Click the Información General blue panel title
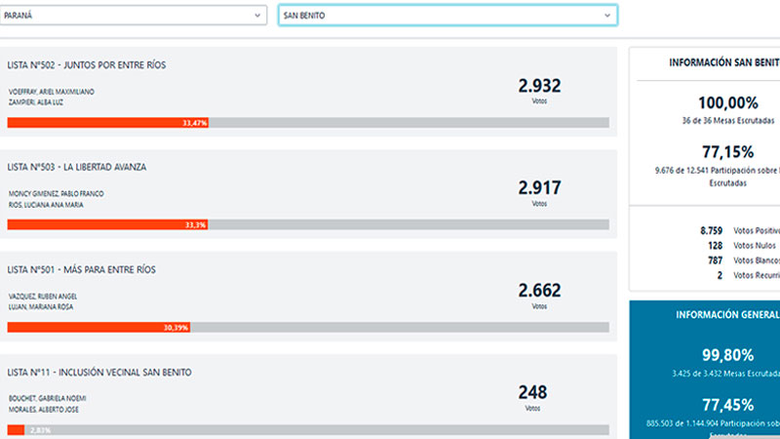The height and width of the screenshot is (439, 780). (x=727, y=315)
